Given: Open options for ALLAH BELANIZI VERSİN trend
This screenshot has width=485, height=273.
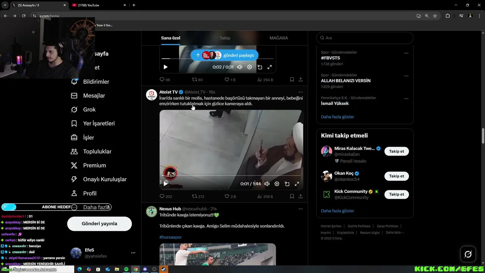Looking at the screenshot, I should click(406, 76).
